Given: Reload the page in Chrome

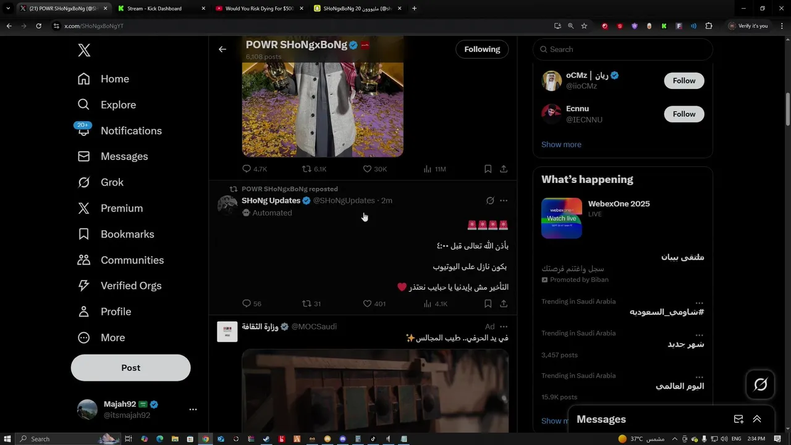Looking at the screenshot, I should [x=38, y=26].
